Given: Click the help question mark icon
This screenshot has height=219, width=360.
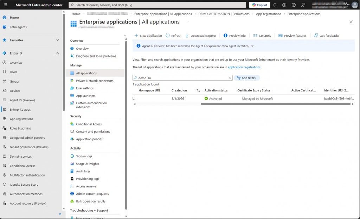Looking at the screenshot, I should tap(294, 5).
